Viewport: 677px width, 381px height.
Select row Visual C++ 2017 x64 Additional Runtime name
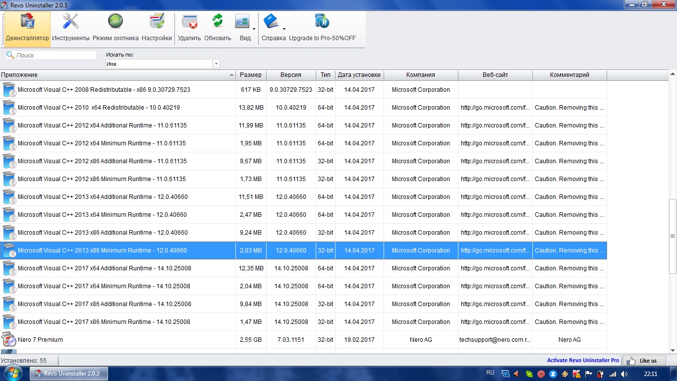(x=105, y=268)
